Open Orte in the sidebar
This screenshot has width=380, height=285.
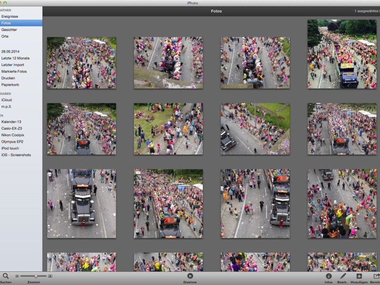pyautogui.click(x=5, y=36)
